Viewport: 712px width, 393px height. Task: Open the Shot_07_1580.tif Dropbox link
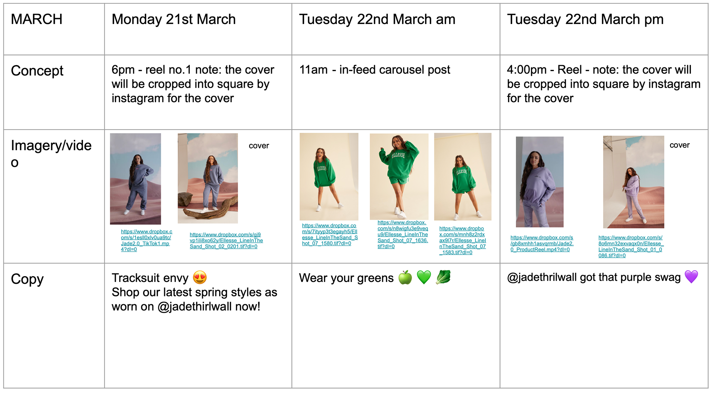[x=330, y=235]
